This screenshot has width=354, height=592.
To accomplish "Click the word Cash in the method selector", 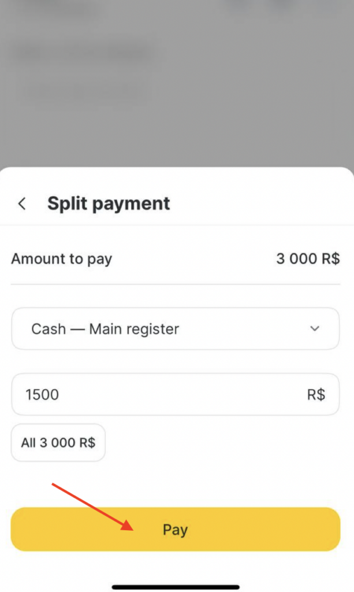I will click(49, 329).
